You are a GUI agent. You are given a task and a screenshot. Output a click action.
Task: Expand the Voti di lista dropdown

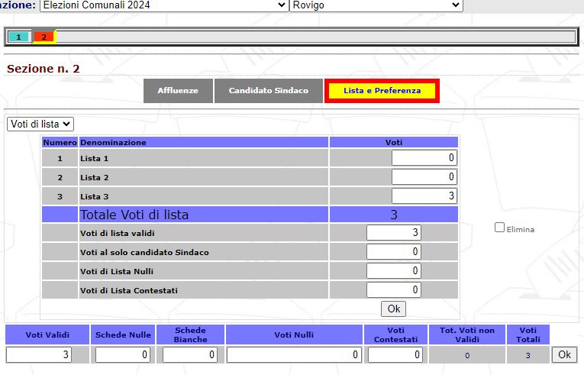[x=40, y=124]
